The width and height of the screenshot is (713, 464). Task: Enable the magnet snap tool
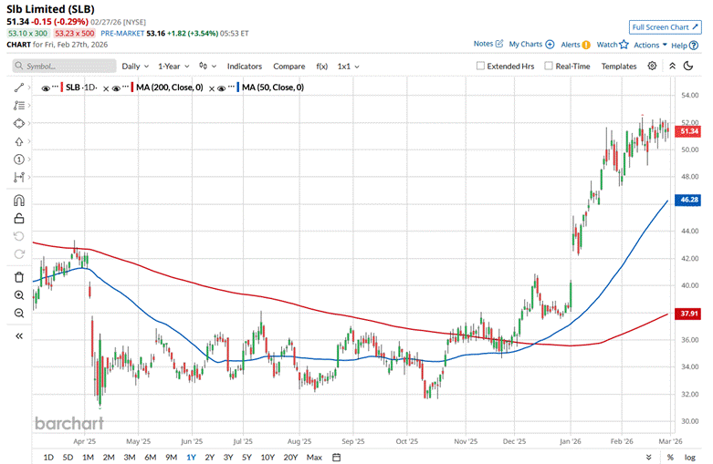(x=19, y=201)
